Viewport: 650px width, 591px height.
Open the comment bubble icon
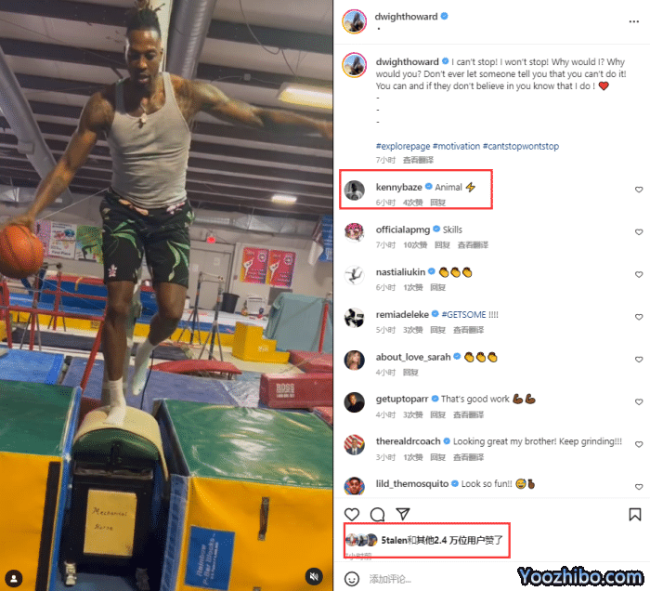pyautogui.click(x=377, y=514)
